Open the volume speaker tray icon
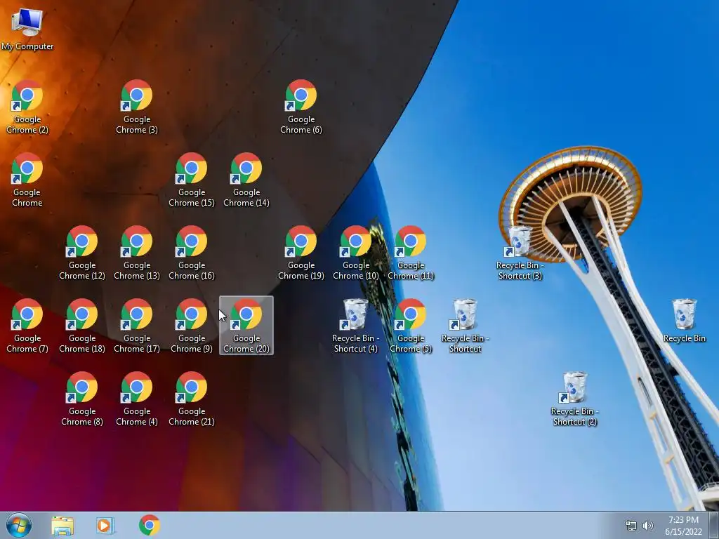The image size is (719, 539). click(x=648, y=526)
